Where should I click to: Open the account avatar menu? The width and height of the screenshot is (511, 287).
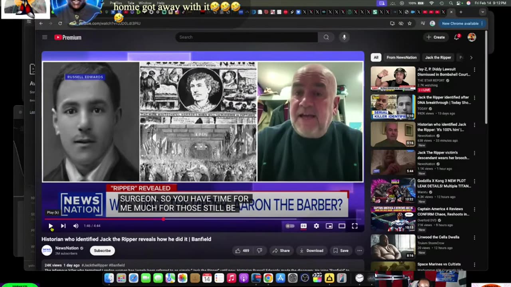tap(472, 37)
